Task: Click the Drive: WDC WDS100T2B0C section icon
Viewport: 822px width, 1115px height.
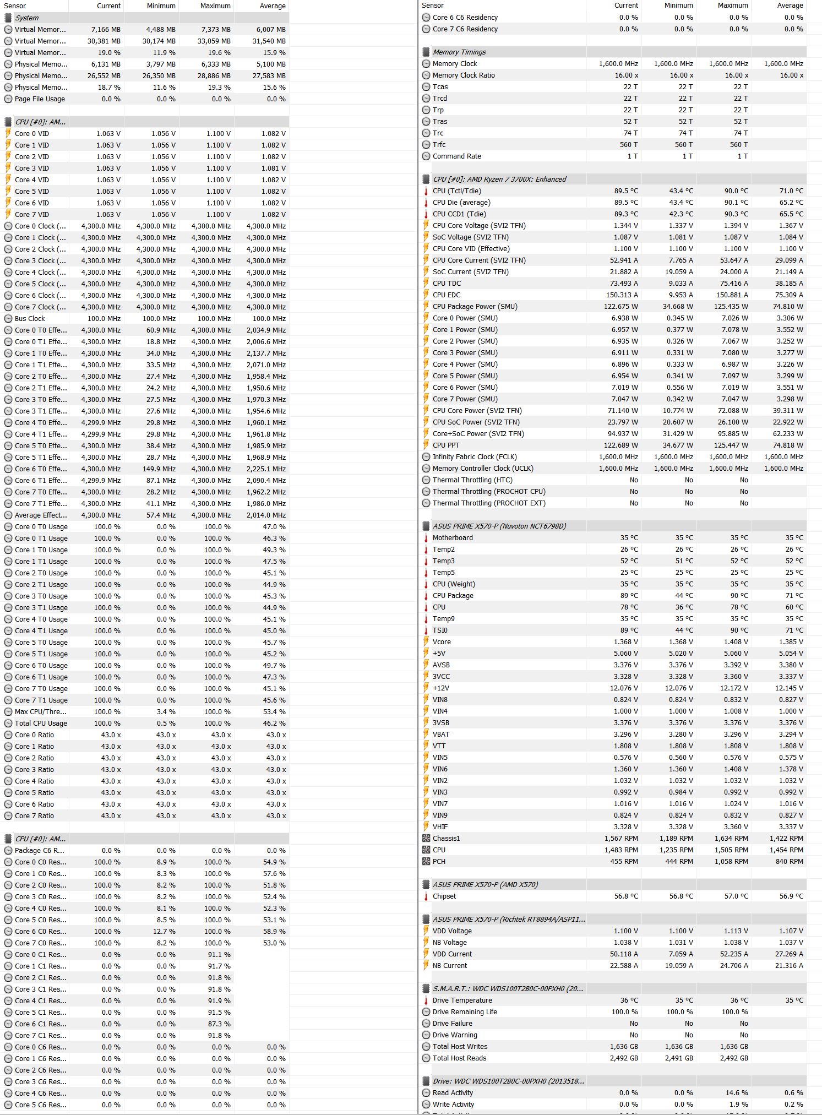Action: click(x=426, y=1081)
